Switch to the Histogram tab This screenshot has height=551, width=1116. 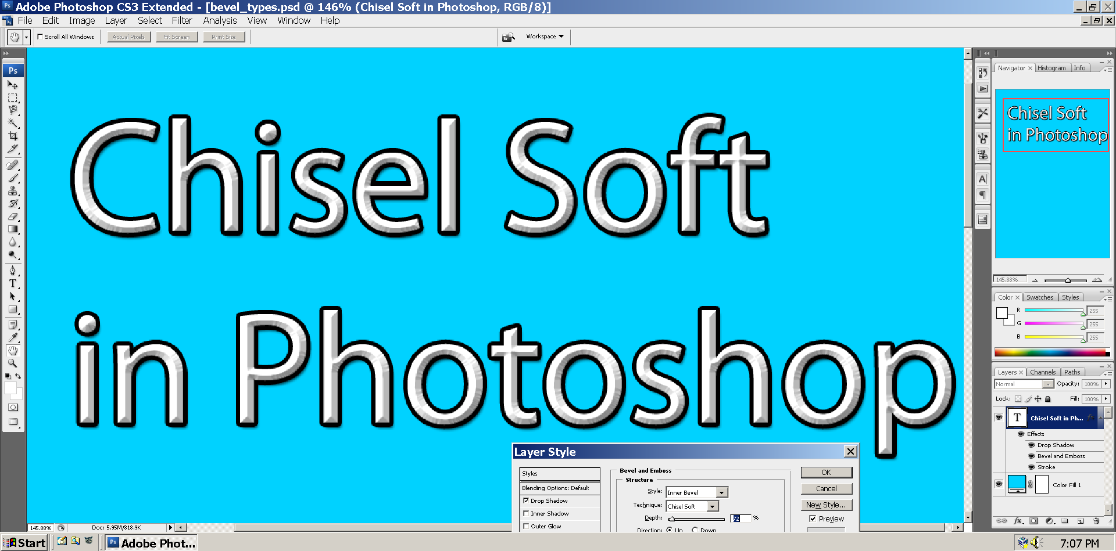coord(1051,68)
